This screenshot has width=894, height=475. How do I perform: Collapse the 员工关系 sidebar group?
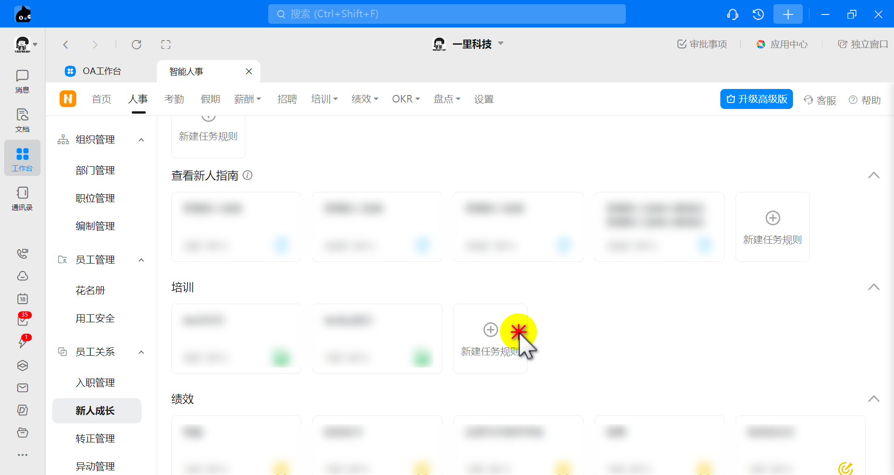[x=142, y=352]
